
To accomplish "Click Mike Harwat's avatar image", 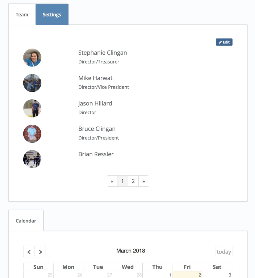I will (x=32, y=83).
